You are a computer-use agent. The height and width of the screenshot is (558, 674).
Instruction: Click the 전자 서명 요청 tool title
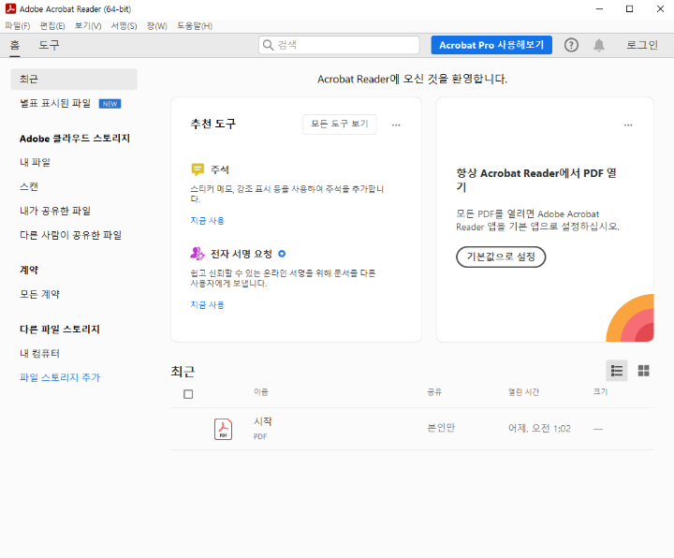click(x=242, y=254)
